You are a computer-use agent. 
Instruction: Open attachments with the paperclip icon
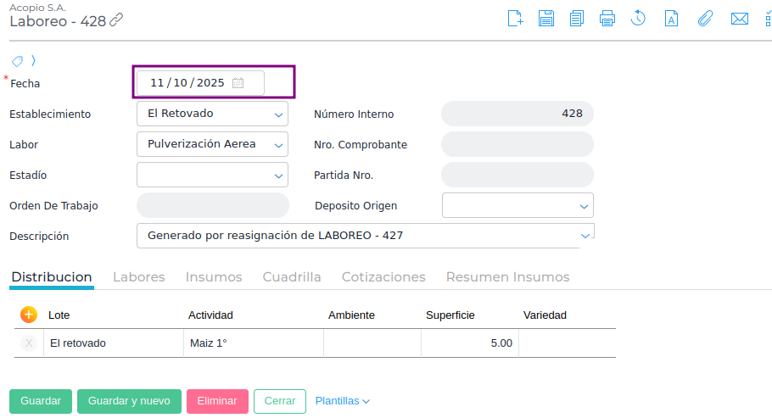tap(705, 19)
